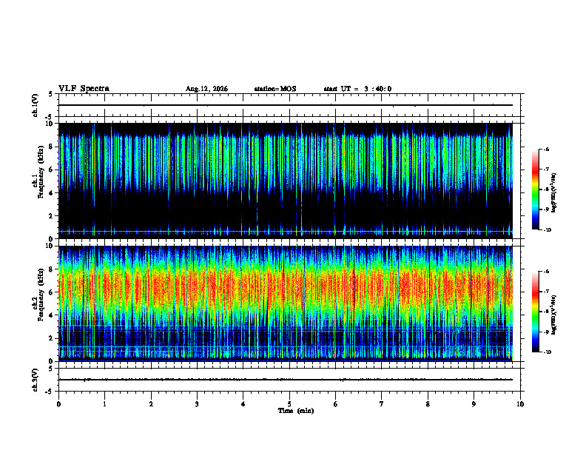Click the "ch.3(V)" voltage axis label
Screen dimensions: 586x453
[x=36, y=380]
